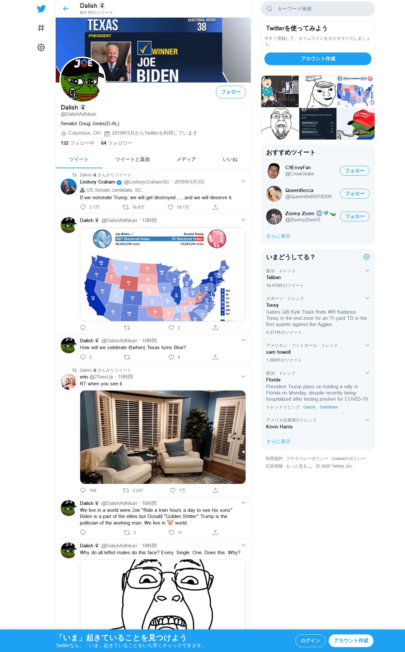
Task: Open dropdown for the Taliban trend
Action: click(x=367, y=271)
